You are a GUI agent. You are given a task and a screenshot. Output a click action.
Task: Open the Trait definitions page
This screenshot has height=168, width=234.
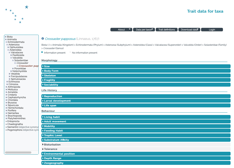point(167,30)
